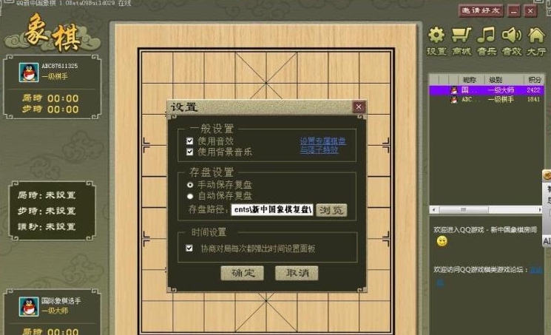Sort the player list by the 级别 column header
The width and height of the screenshot is (551, 335).
coord(496,80)
